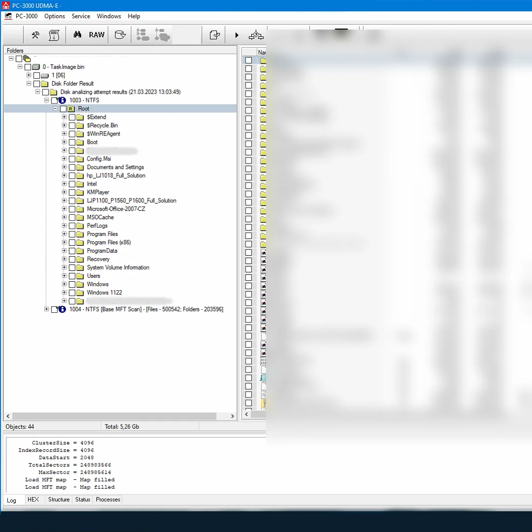Screen dimensions: 532x532
Task: Check the PerfLogs folder checkbox
Action: (x=72, y=226)
